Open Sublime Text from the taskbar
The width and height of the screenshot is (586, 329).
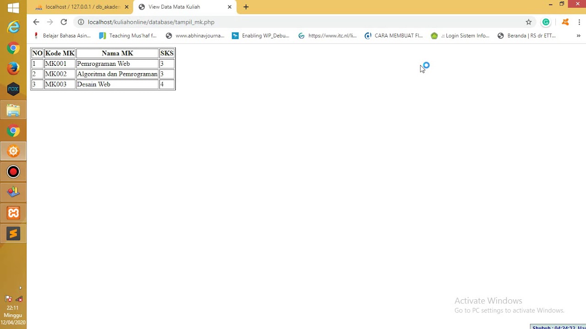pos(13,233)
